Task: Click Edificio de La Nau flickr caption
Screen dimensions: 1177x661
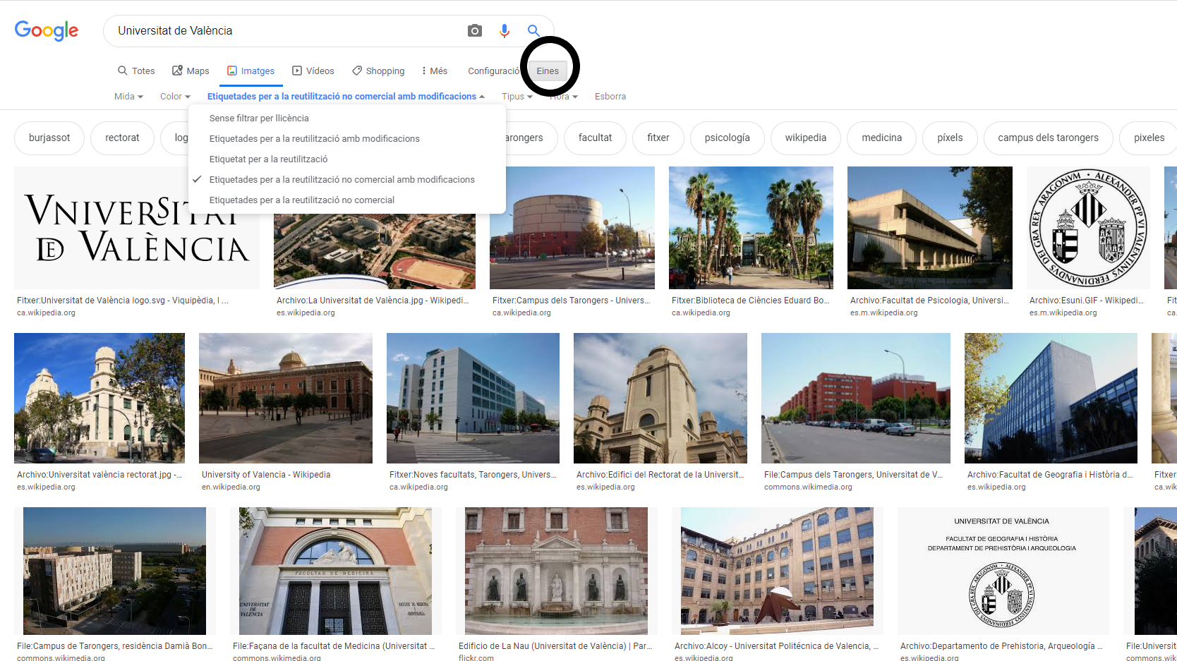Action: pos(555,646)
